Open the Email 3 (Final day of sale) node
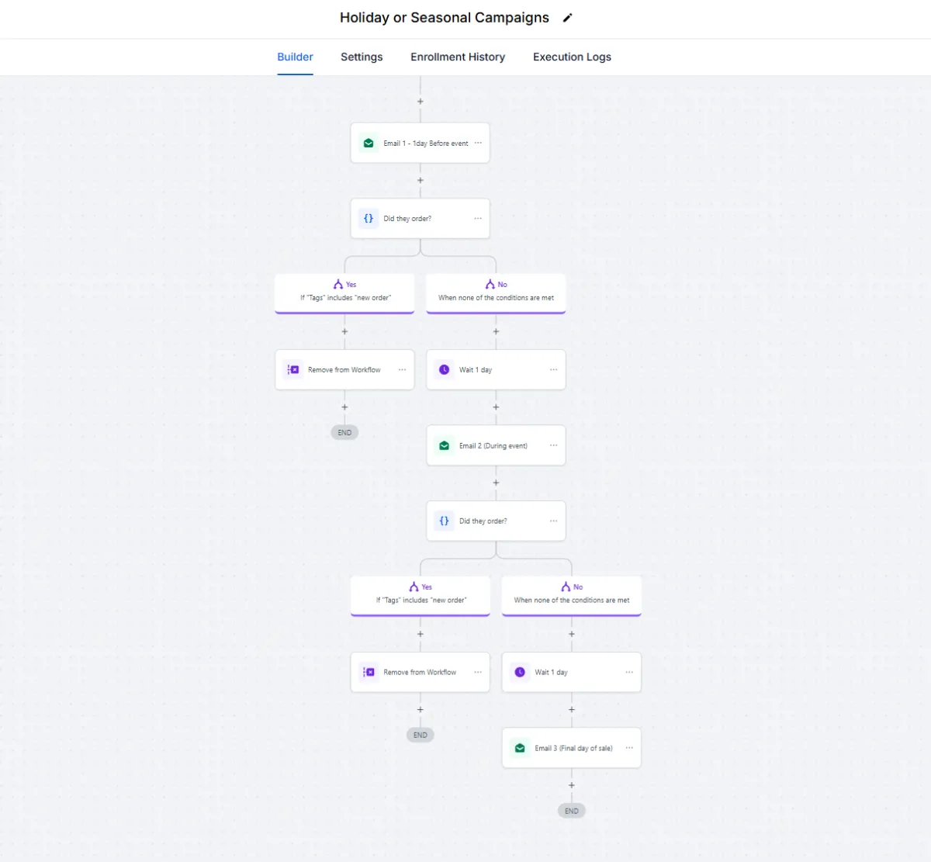 572,748
